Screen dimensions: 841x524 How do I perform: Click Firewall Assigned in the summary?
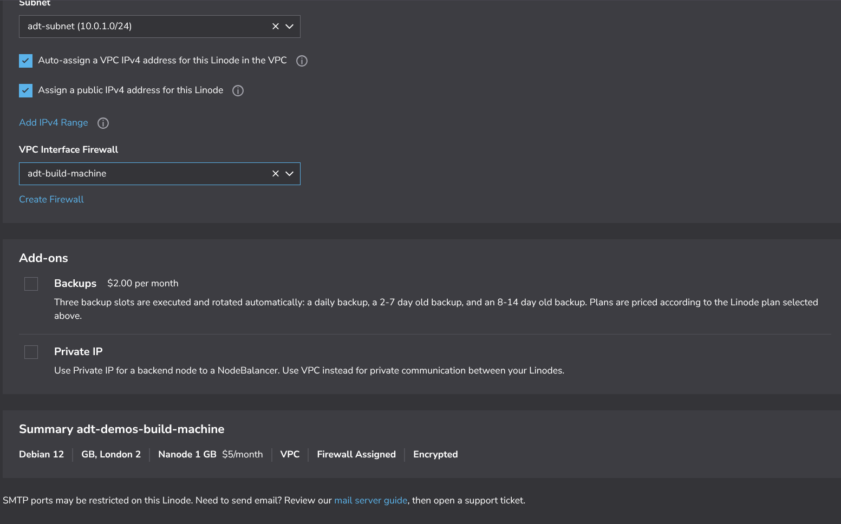click(356, 455)
